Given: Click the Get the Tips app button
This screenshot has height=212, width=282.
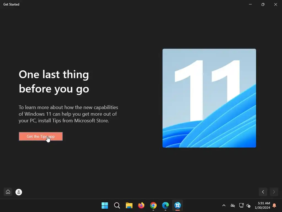Looking at the screenshot, I should [x=41, y=136].
